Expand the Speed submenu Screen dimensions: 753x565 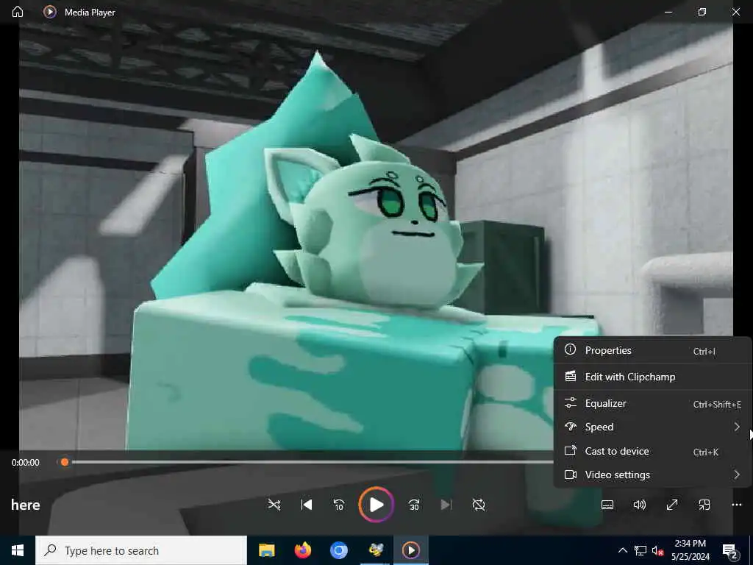click(653, 427)
